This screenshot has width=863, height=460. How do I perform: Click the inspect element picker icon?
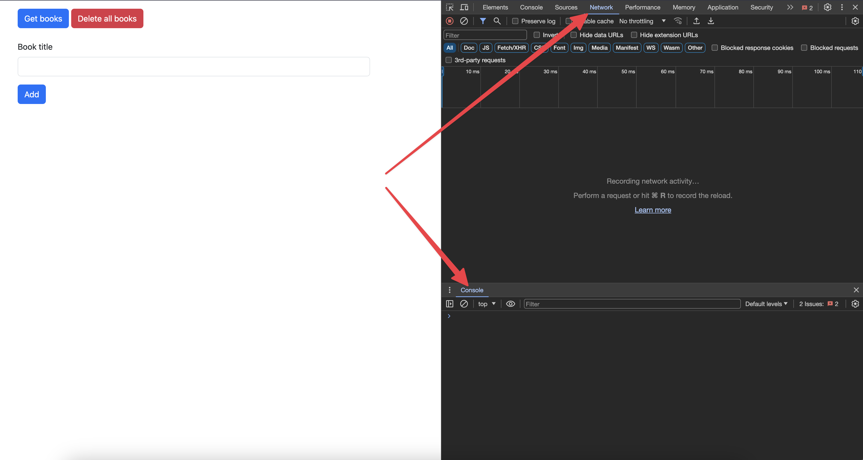click(x=450, y=7)
